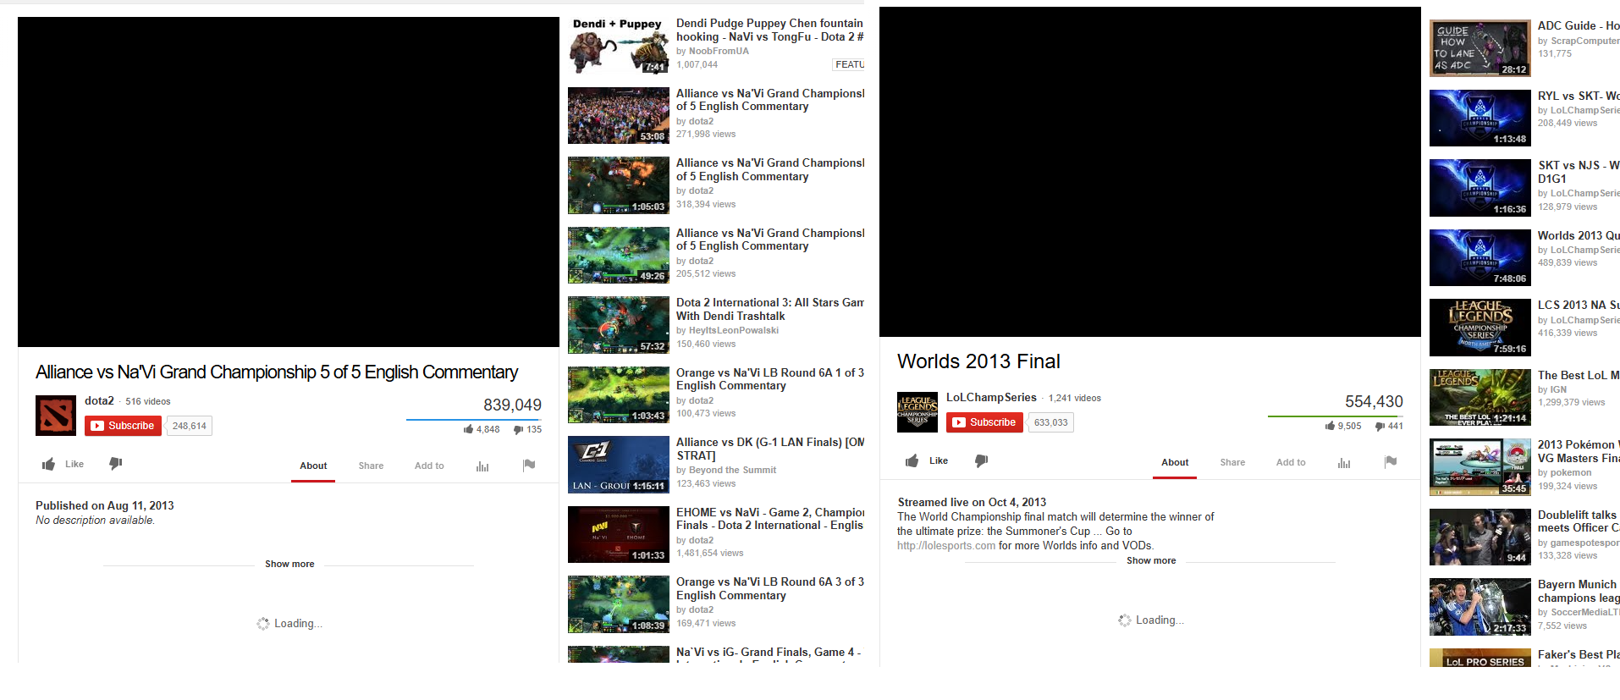Open the ADC Guide 28:12 thumbnail
The image size is (1620, 700).
tap(1480, 48)
